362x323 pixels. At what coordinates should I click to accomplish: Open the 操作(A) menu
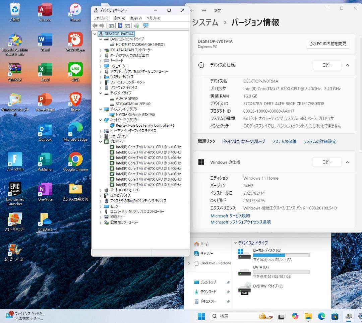coord(119,18)
